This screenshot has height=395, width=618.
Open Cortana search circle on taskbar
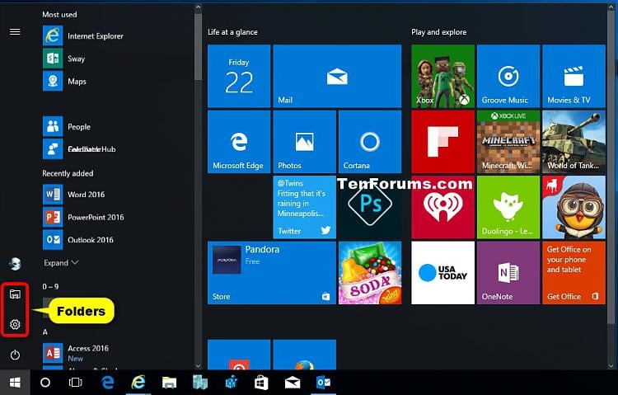click(45, 383)
